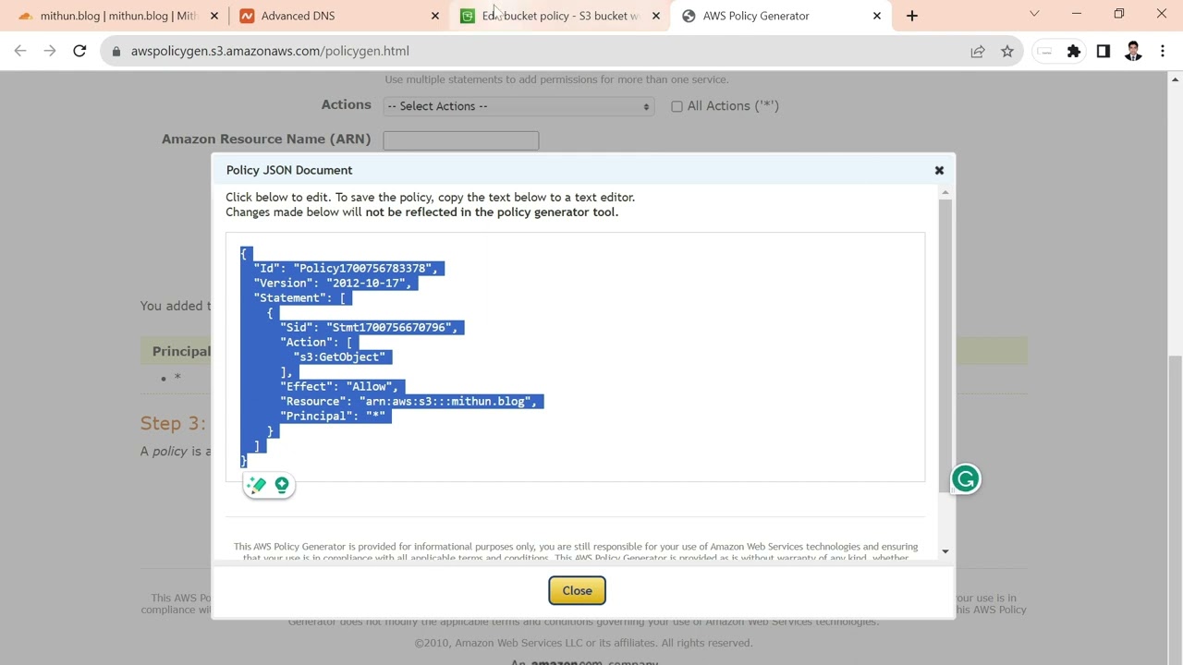The width and height of the screenshot is (1183, 665).
Task: Click the "Id" Policy1700756783378 line
Action: point(346,268)
